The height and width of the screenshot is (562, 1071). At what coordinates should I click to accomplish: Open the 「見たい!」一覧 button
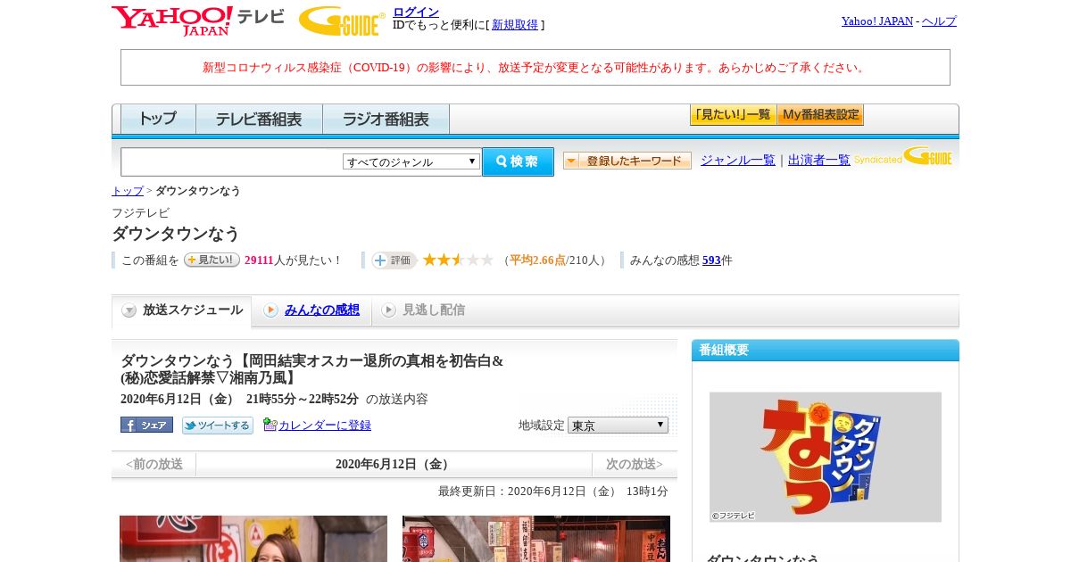[x=733, y=114]
